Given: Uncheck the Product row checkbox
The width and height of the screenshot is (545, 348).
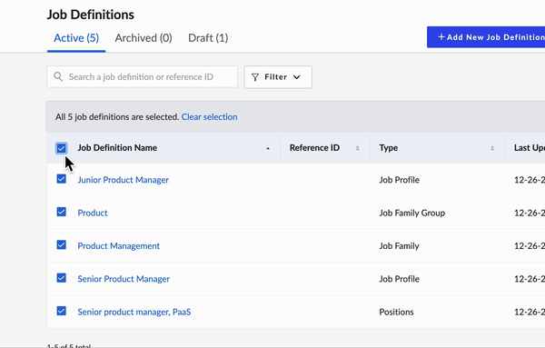Looking at the screenshot, I should click(x=61, y=212).
